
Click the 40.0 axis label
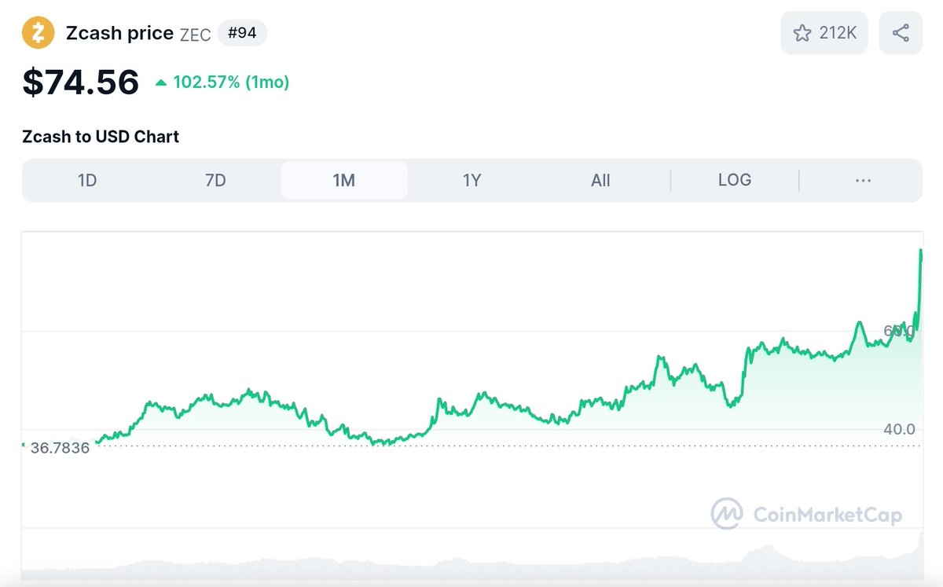point(899,429)
